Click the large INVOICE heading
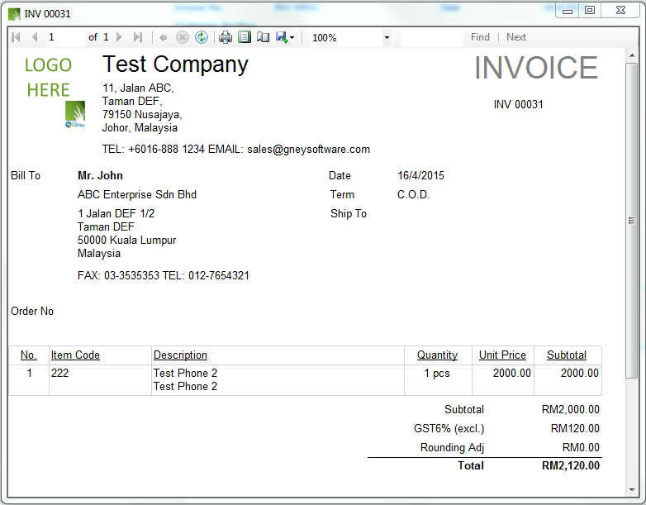 [536, 68]
